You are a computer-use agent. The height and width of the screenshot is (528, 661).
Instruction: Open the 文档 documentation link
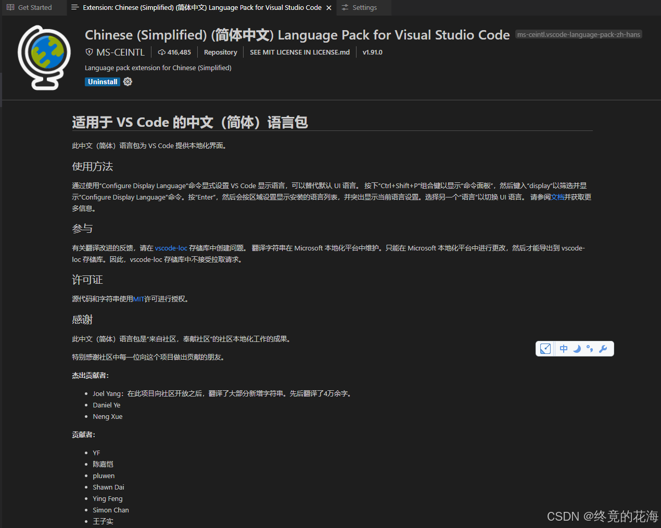tap(557, 197)
